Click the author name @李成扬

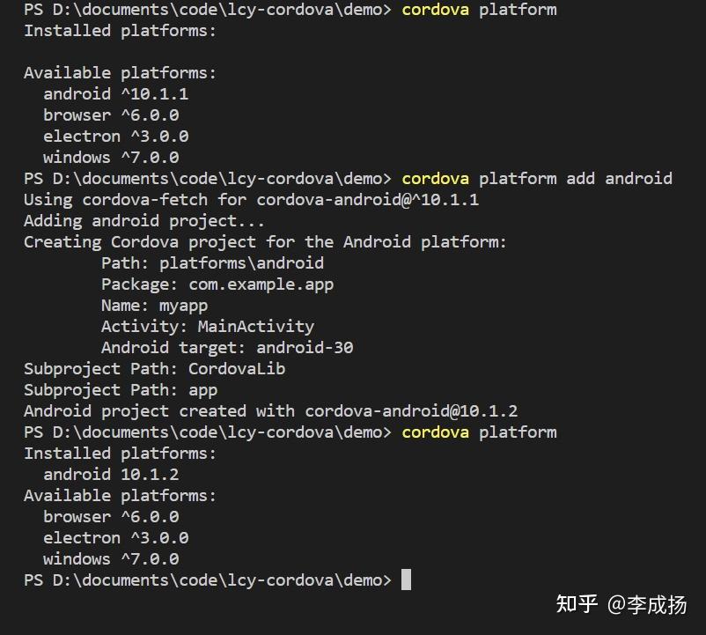[647, 604]
